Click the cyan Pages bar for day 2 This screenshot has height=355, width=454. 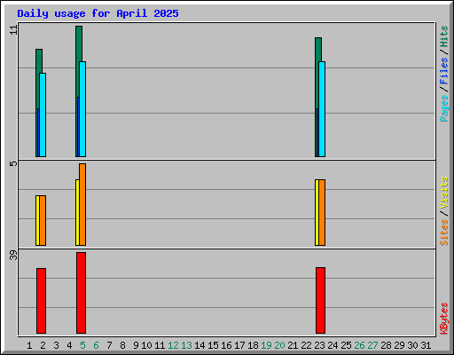[43, 114]
